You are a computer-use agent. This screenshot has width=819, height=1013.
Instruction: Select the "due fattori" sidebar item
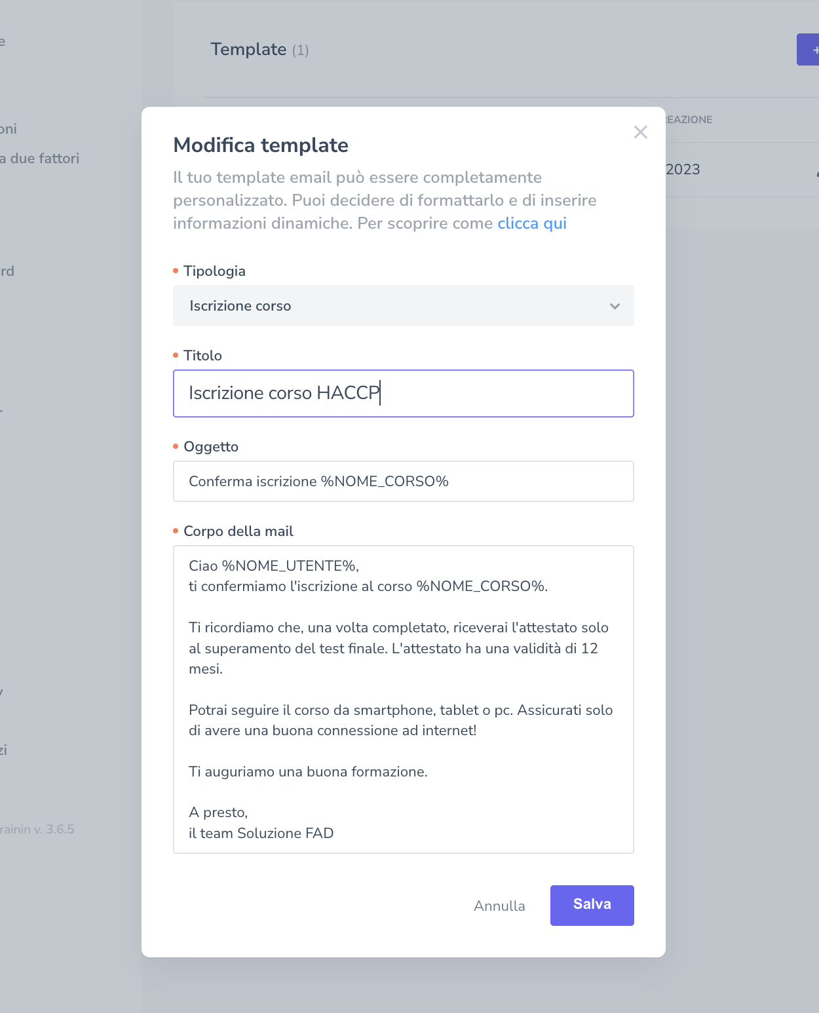click(43, 159)
